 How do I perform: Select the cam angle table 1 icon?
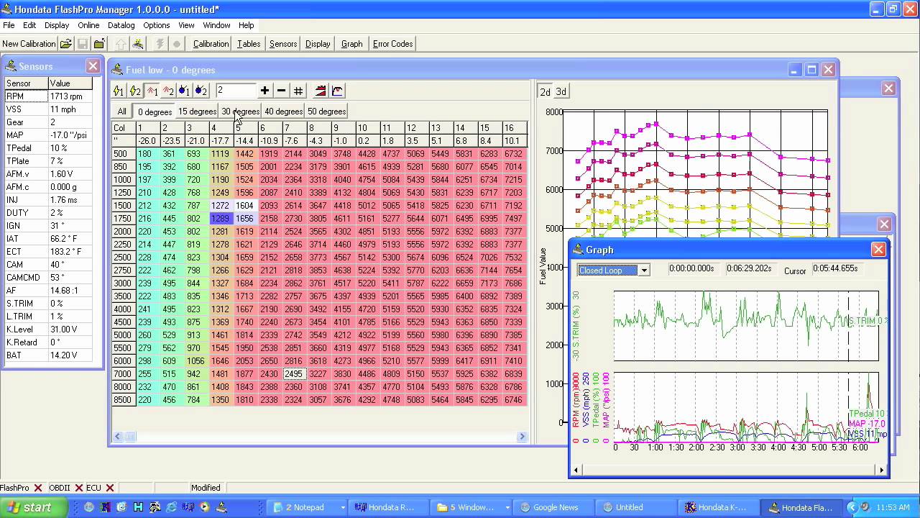[185, 91]
